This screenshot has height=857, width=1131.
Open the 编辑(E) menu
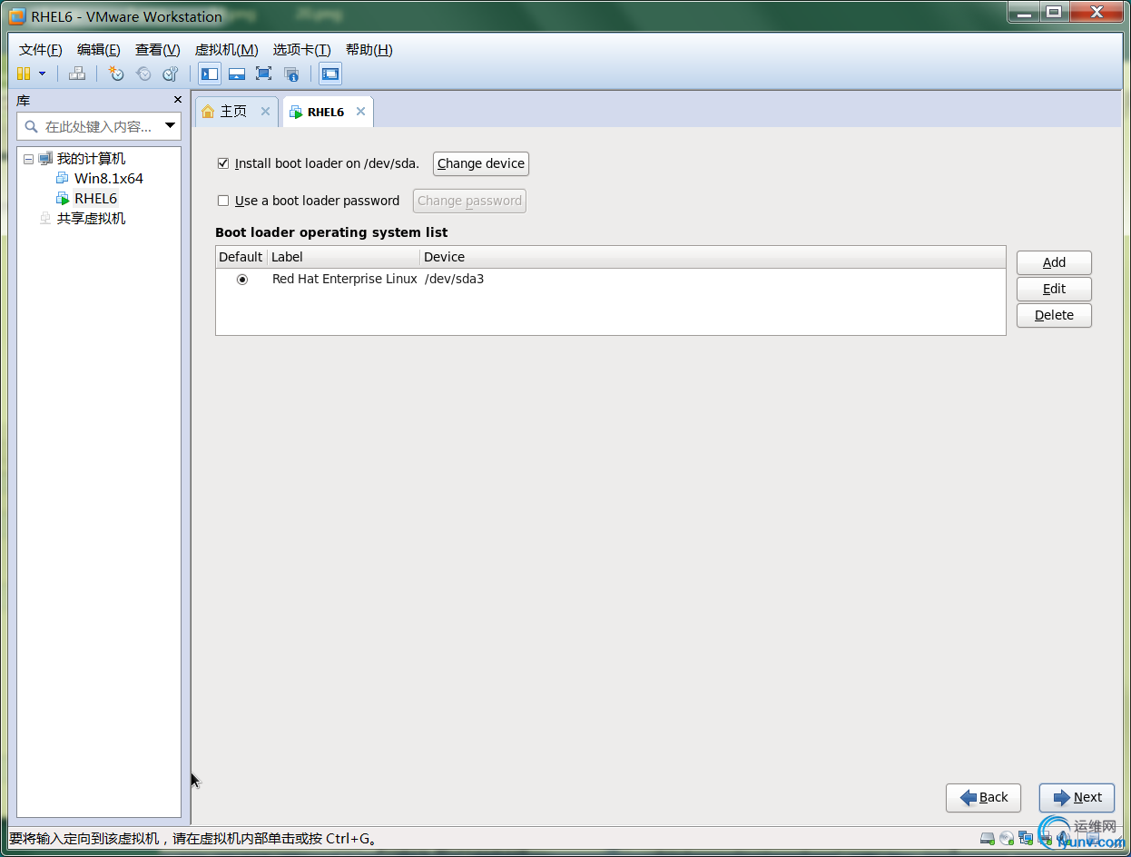(98, 50)
